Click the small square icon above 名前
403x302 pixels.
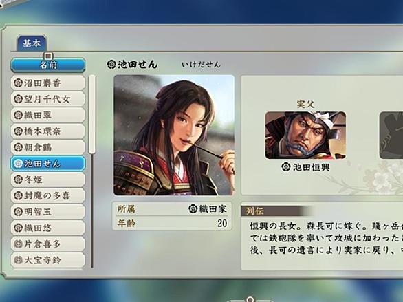coord(48,56)
